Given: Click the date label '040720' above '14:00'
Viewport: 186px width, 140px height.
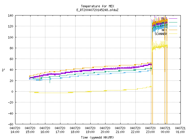Looking at the screenshot, I should pos(15,128).
